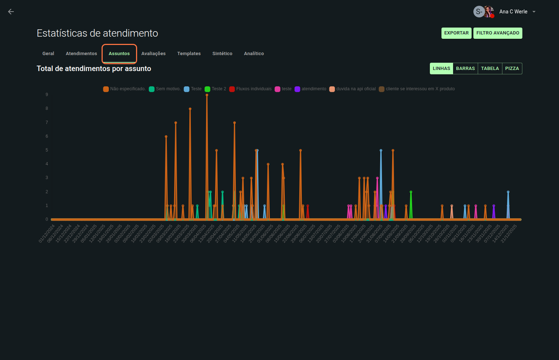
Task: Select the PIZZA chart view
Action: pos(512,69)
